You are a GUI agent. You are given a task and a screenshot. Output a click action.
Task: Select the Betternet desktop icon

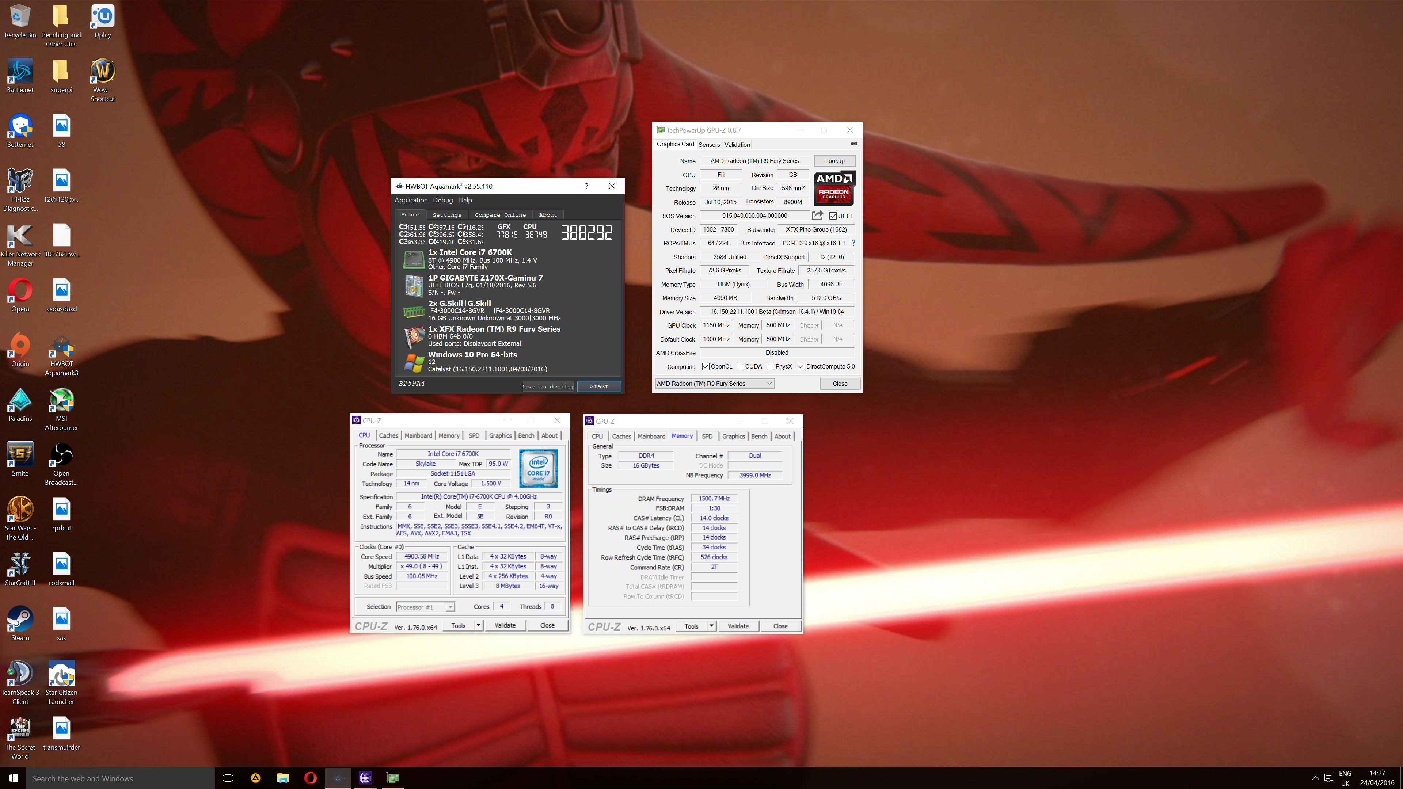(20, 131)
